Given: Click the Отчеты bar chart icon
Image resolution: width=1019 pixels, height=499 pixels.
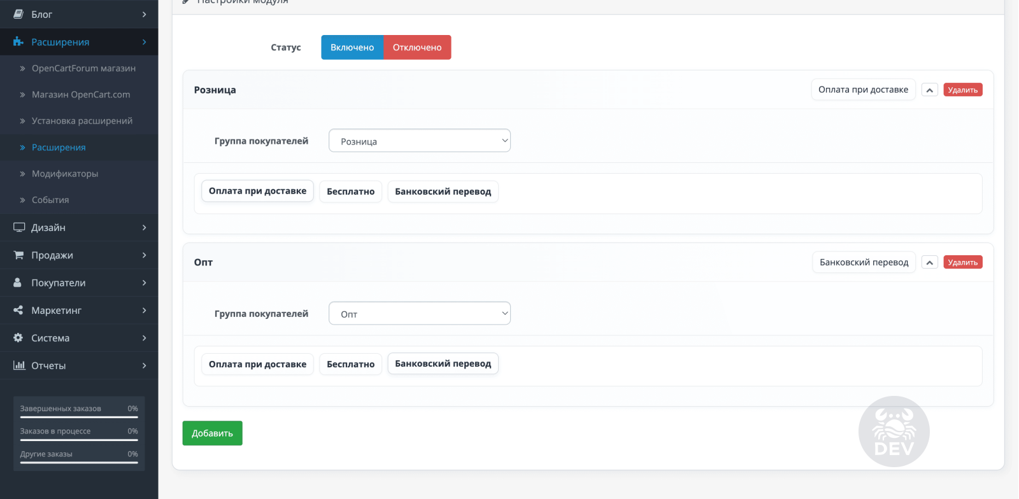Looking at the screenshot, I should point(19,365).
